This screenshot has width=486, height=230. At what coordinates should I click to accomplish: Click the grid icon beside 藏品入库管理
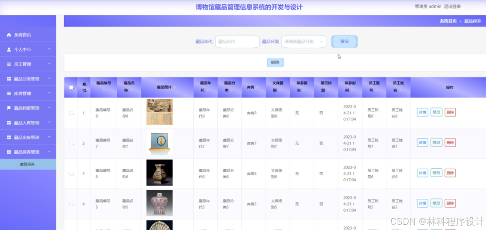click(x=9, y=123)
